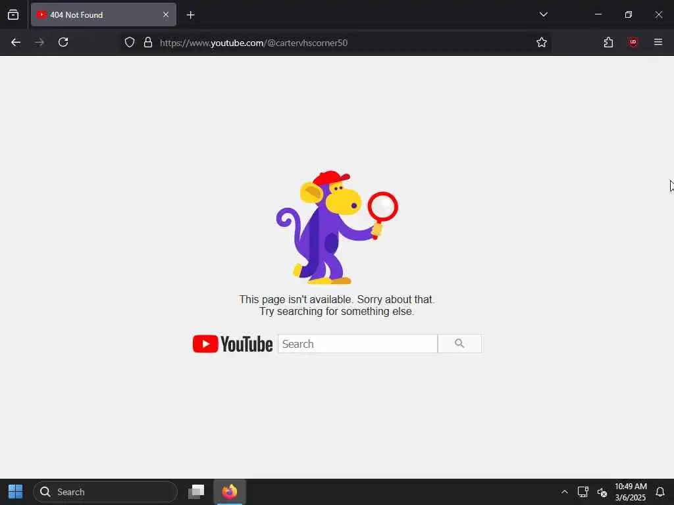Open the muted volume tray icon
This screenshot has height=505, width=674.
[x=602, y=492]
